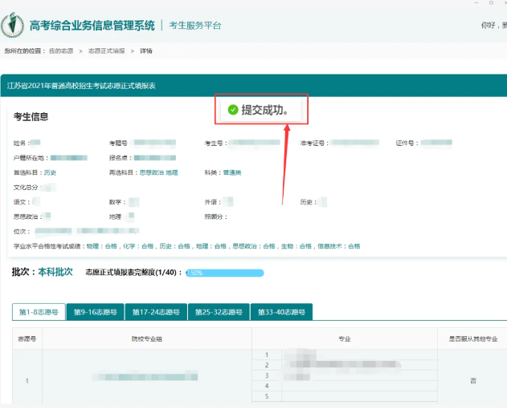Click the 专业 column header
The image size is (507, 409).
pos(344,338)
